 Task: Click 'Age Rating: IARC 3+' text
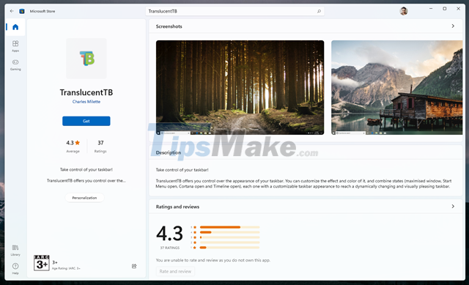point(66,269)
